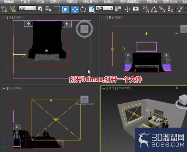Open the 视图 reference coordinate dropdown
The image size is (187, 152).
104,8
